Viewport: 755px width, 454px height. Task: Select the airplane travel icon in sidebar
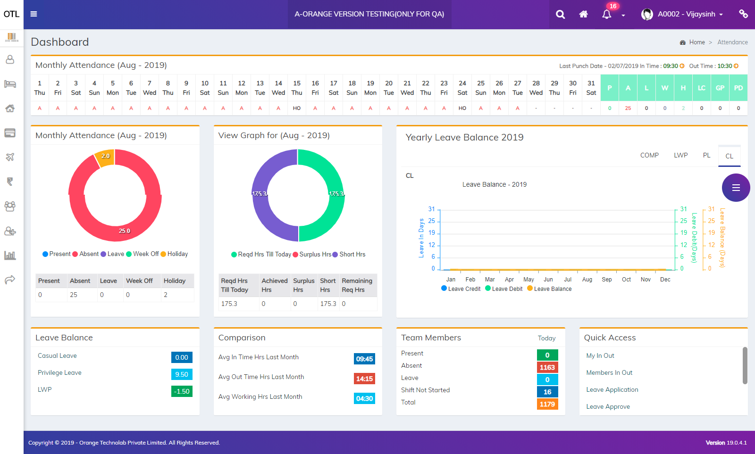point(10,157)
